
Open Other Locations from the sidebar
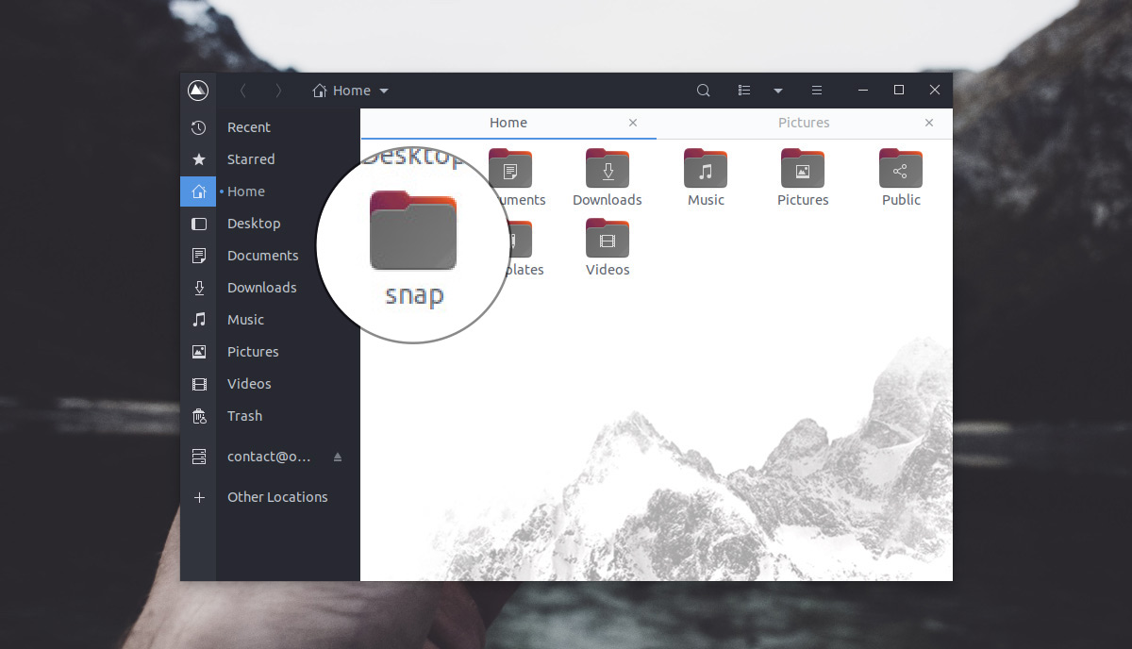coord(276,497)
